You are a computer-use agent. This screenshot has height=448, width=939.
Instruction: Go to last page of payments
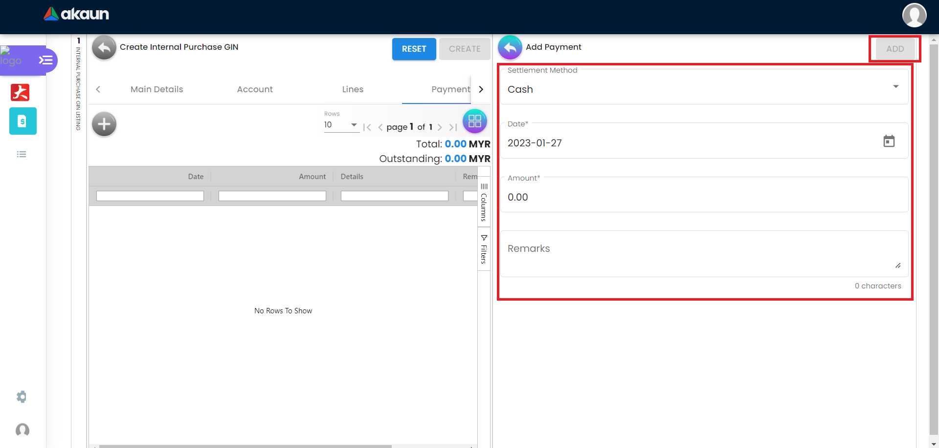[453, 127]
